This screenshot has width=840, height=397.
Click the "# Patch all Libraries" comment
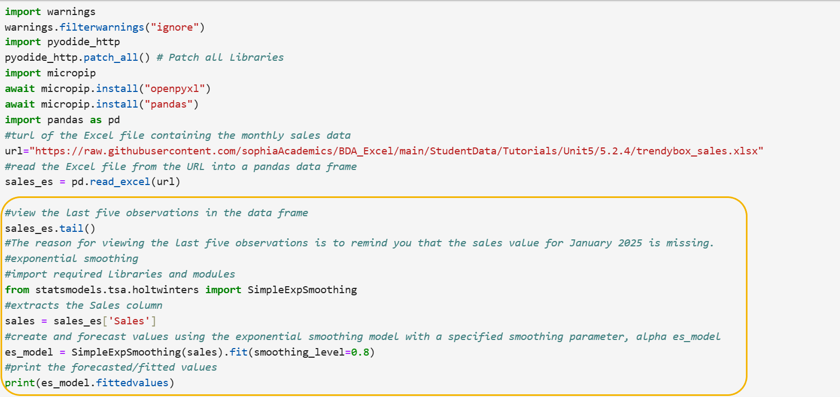220,57
